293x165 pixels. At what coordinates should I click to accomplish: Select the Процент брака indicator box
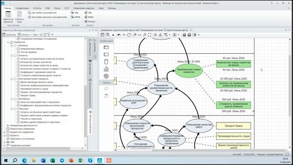tap(233, 126)
